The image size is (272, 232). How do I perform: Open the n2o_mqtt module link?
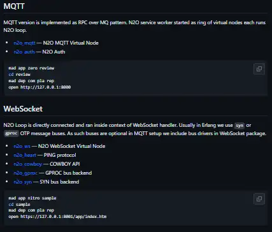(x=24, y=43)
